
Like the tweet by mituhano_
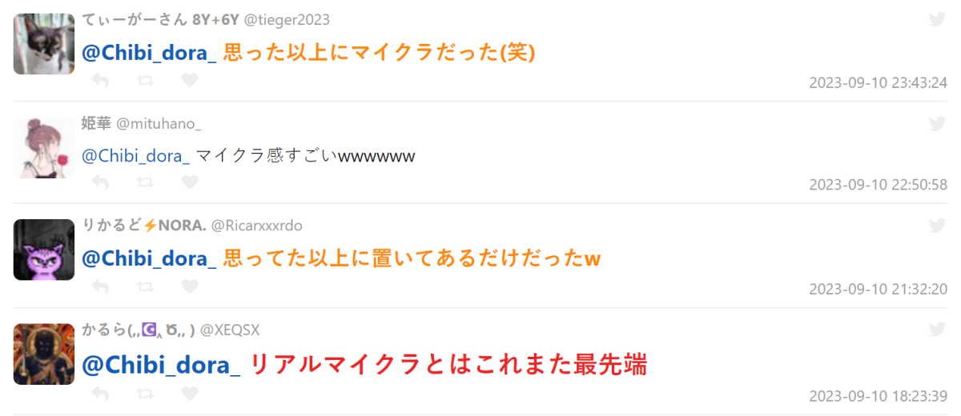coord(189,182)
